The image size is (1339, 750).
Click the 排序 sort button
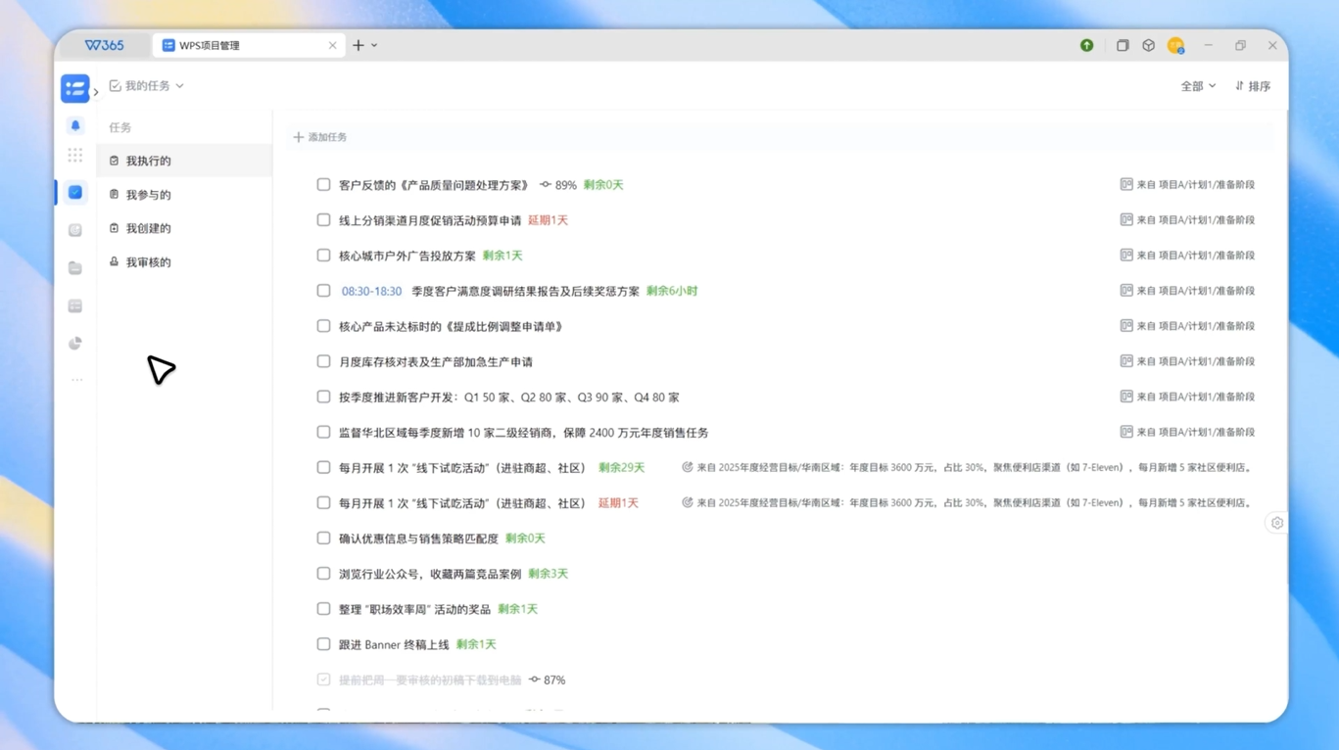[x=1252, y=86]
